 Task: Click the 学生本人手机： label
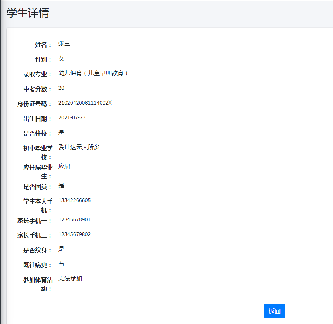pos(38,206)
